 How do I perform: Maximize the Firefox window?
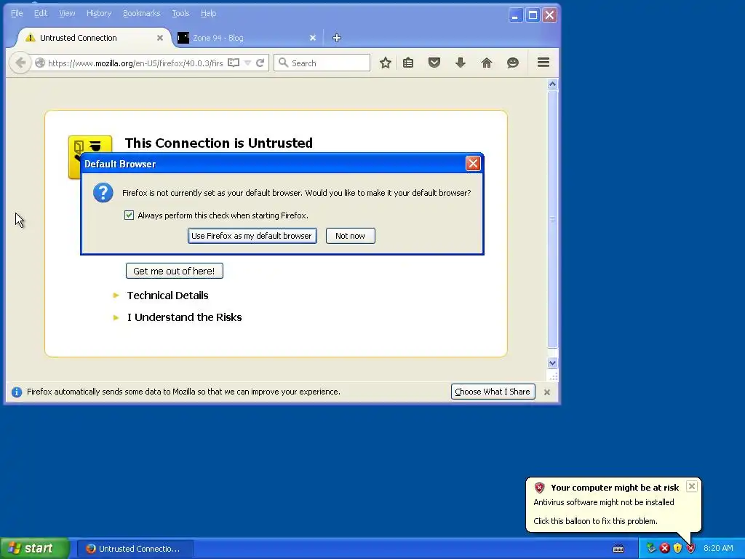point(533,15)
